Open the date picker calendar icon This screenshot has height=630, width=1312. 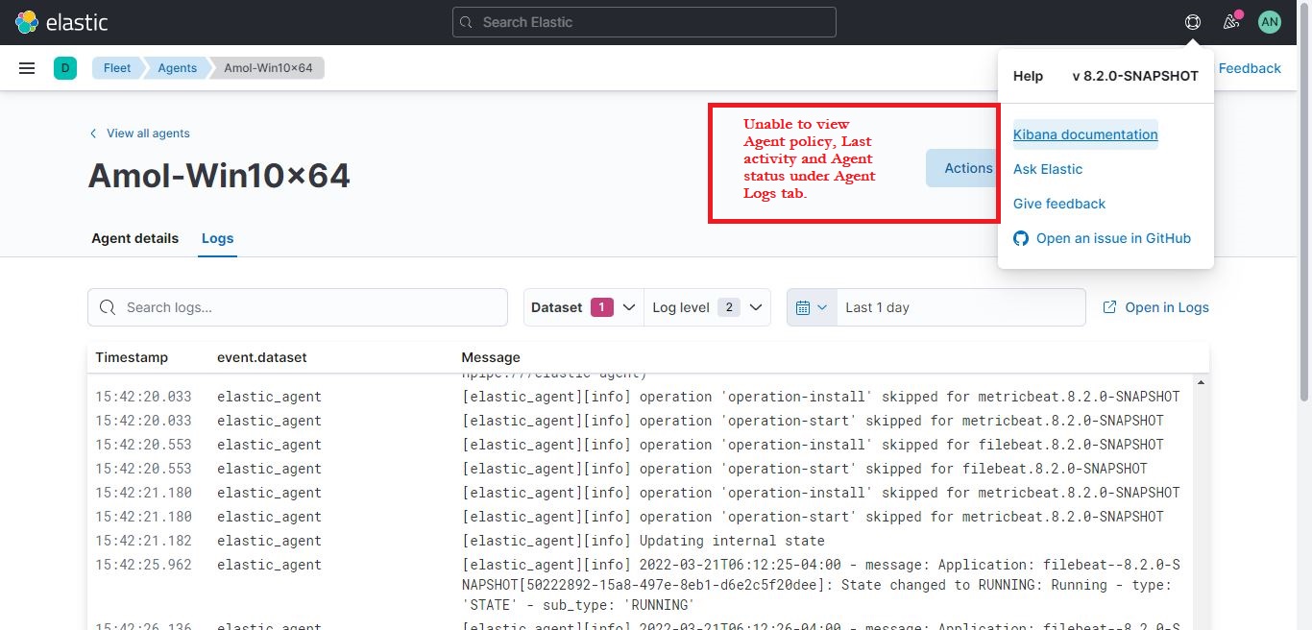(808, 306)
